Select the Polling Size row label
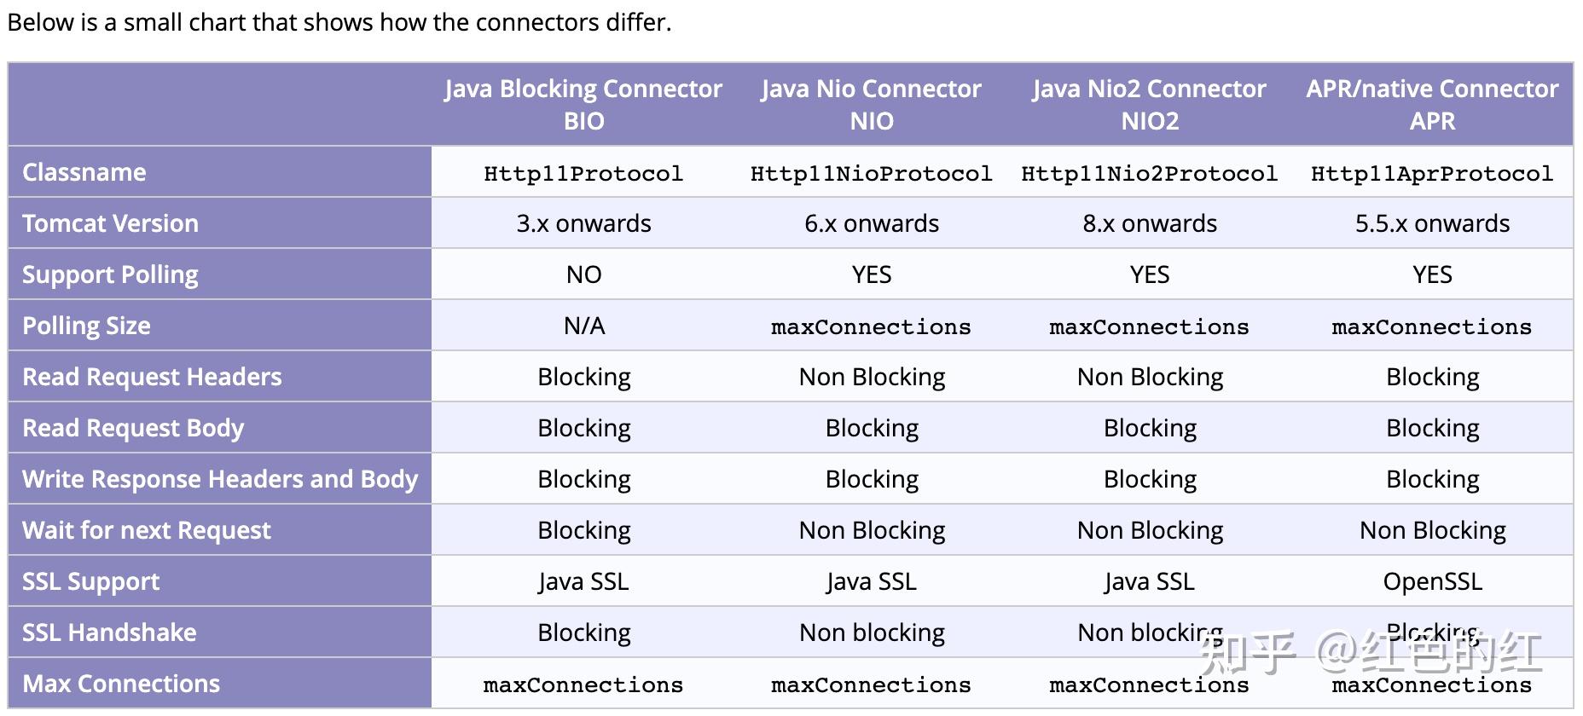Image resolution: width=1583 pixels, height=716 pixels. [86, 326]
